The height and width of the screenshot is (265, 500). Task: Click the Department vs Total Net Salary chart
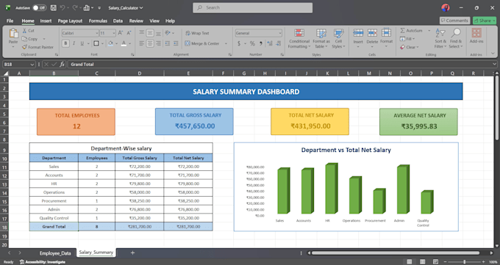[346, 187]
